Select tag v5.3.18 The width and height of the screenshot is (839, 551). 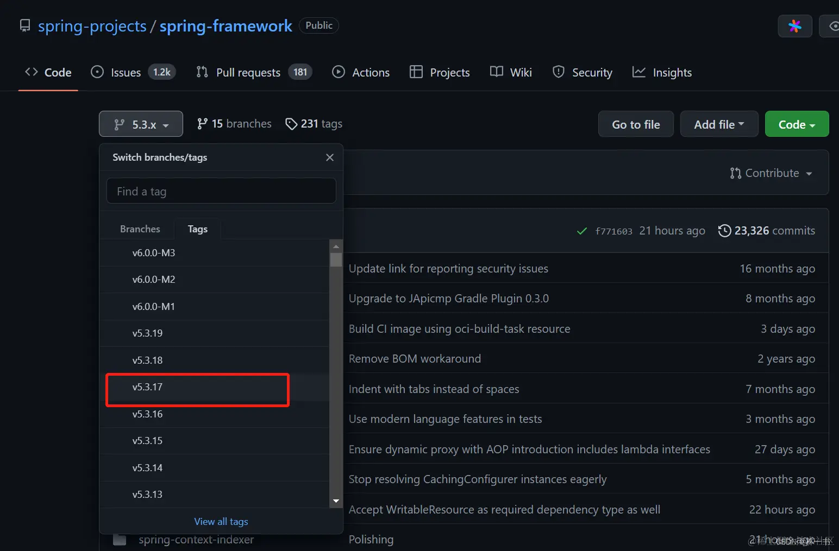[x=215, y=360]
